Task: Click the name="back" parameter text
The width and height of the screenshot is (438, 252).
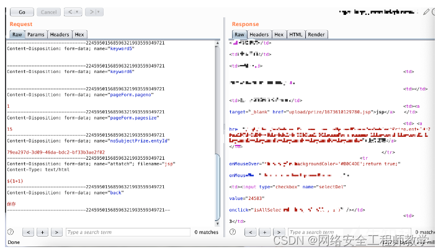Action: pyautogui.click(x=109, y=193)
